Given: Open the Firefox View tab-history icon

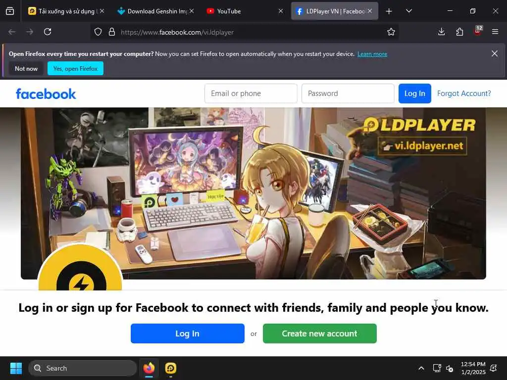Looking at the screenshot, I should [10, 11].
